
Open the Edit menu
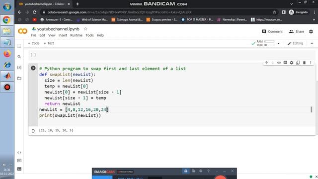click(x=42, y=35)
